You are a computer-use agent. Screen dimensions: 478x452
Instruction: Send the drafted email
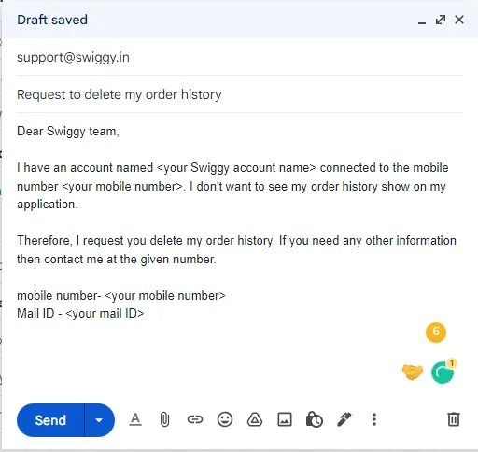(50, 420)
